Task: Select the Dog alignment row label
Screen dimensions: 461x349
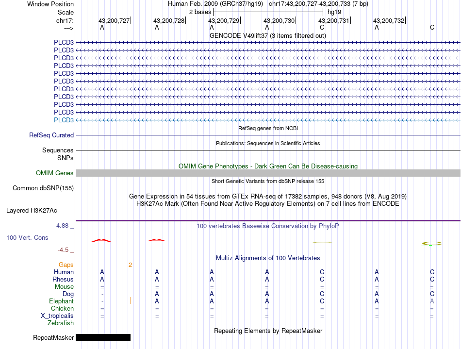Action: click(68, 294)
